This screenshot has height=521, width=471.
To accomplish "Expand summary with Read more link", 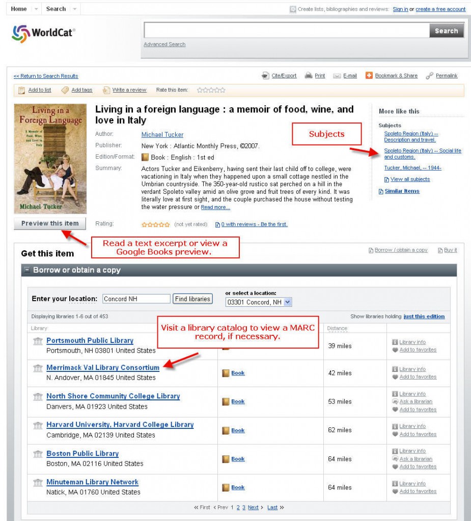I will 215,208.
